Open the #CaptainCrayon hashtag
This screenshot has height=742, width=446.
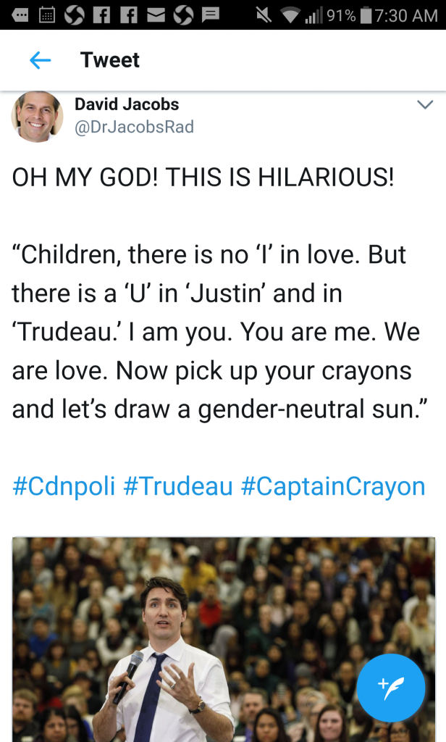coord(333,486)
